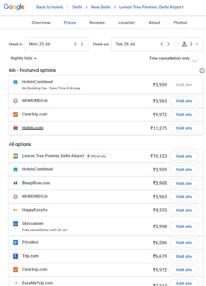Viewport: 206px width, 286px height.
Task: Click the Tue, 26 Jul check-out field
Action: (143, 44)
